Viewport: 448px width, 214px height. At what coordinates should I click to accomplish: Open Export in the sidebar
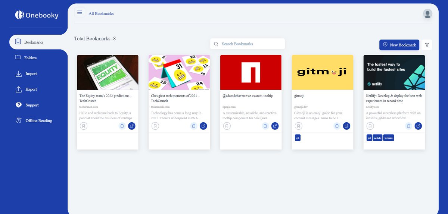pyautogui.click(x=26, y=89)
